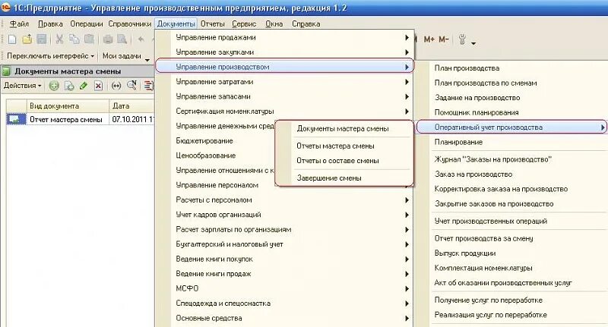
Task: Open the Сервис menu
Action: 244,24
